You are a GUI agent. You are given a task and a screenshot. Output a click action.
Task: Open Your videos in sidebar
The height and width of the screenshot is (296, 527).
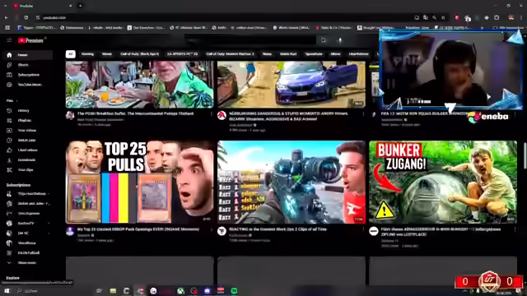pos(27,130)
